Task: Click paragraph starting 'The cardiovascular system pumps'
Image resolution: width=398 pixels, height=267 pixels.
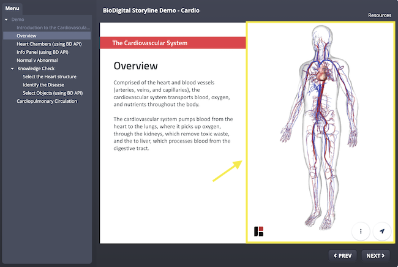Action: pyautogui.click(x=173, y=133)
